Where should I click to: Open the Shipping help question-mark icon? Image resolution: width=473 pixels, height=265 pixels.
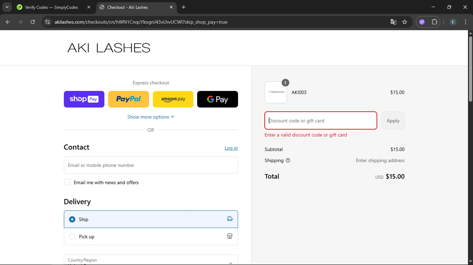pos(288,160)
